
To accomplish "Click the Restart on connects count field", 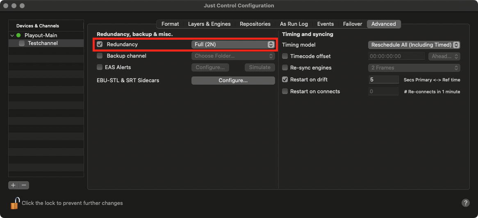I will point(383,91).
